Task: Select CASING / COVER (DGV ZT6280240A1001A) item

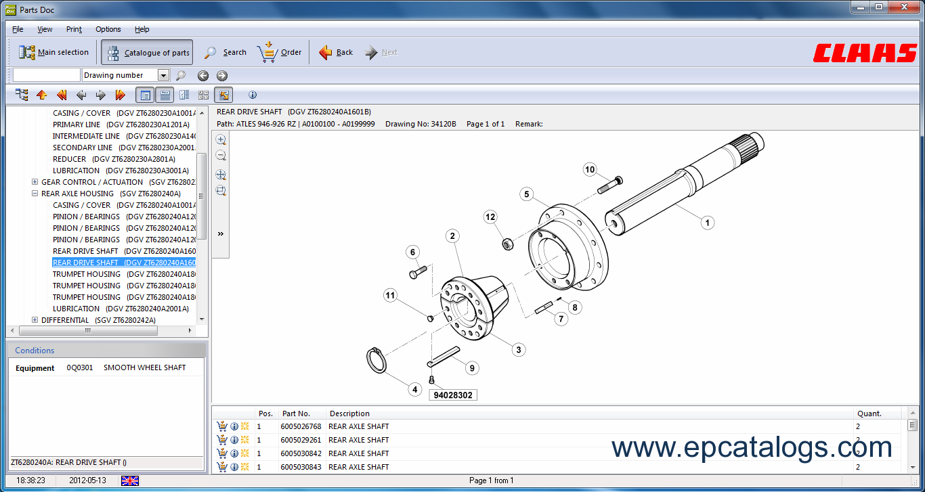Action: click(x=125, y=205)
